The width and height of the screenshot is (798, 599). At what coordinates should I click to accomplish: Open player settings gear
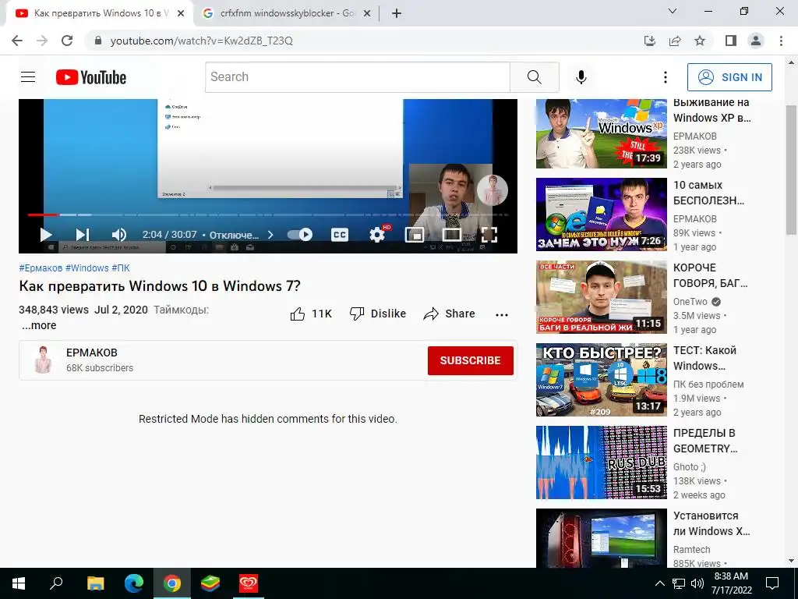tap(377, 235)
